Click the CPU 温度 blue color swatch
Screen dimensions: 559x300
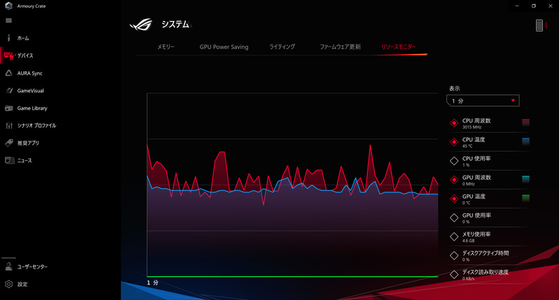[x=525, y=141]
